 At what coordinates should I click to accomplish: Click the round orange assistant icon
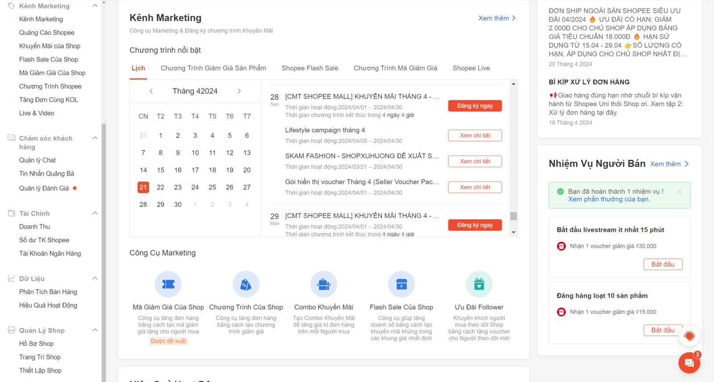689,336
